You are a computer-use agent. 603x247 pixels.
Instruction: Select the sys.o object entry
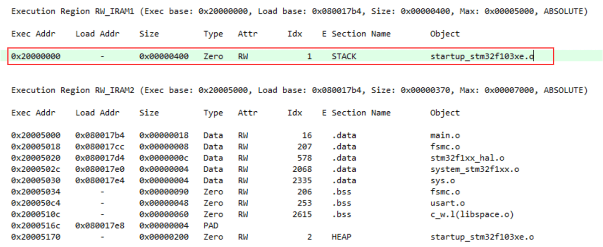(x=442, y=181)
